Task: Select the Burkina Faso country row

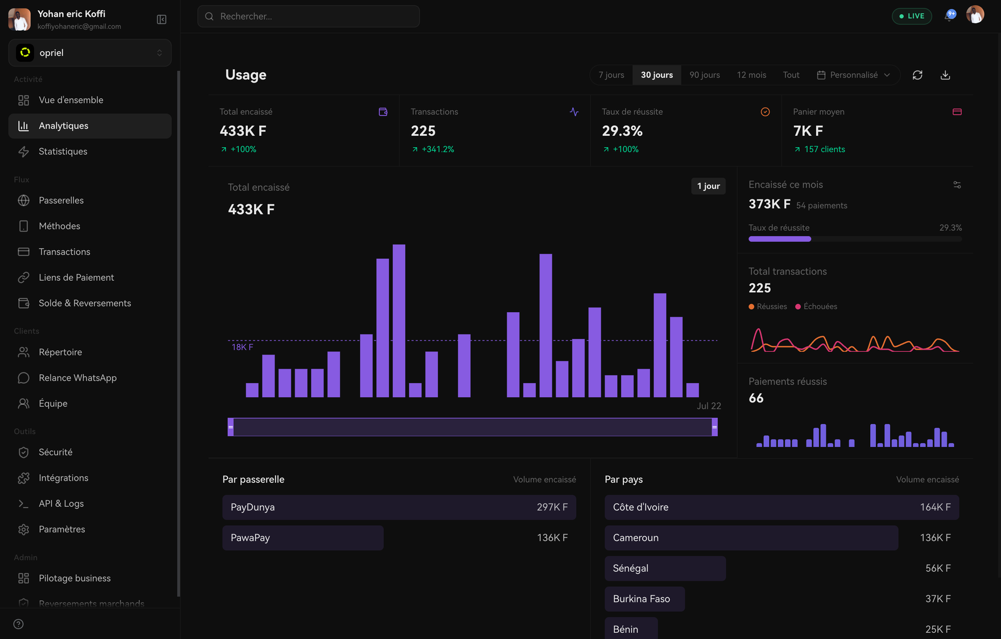Action: click(x=782, y=599)
